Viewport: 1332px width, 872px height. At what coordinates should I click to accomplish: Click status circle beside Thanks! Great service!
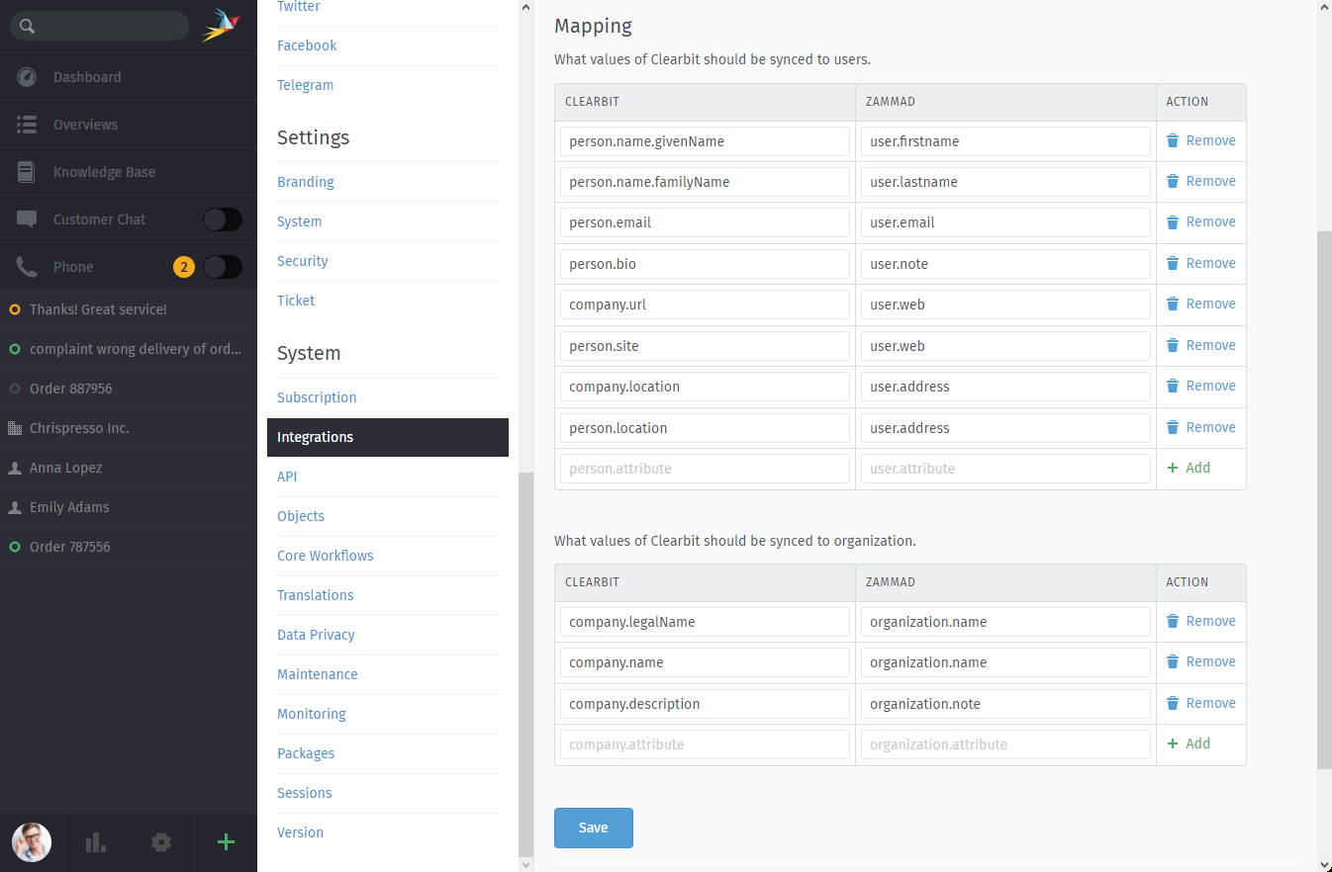tap(15, 309)
